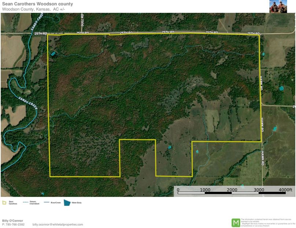Click the bottom Hawk Rd label
Image resolution: width=296 pixels, height=228 pixels.
[x=263, y=159]
